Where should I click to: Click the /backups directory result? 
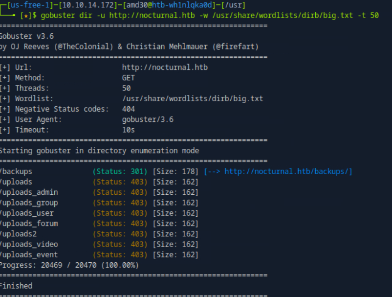point(17,172)
